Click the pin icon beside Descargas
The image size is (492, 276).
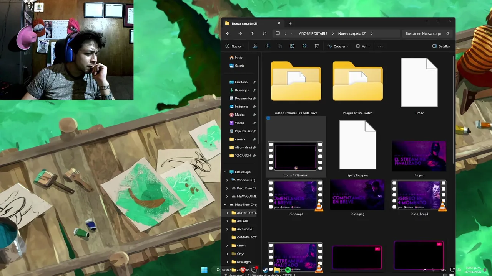click(x=254, y=90)
